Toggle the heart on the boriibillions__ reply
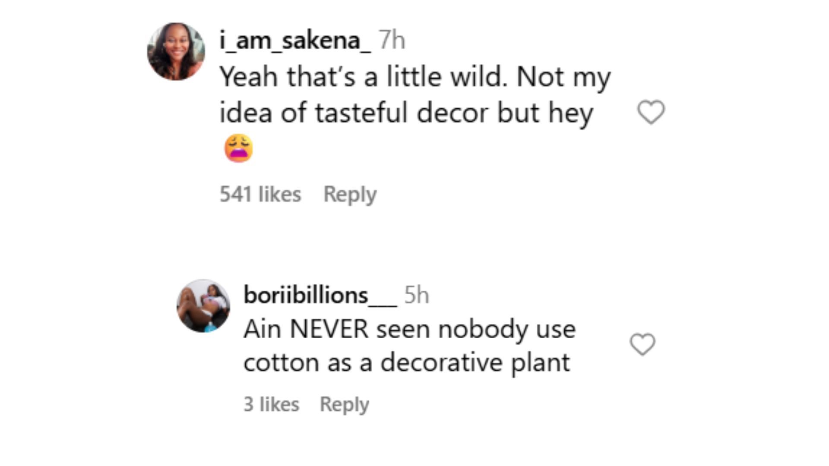Viewport: 829px width, 466px height. point(642,344)
